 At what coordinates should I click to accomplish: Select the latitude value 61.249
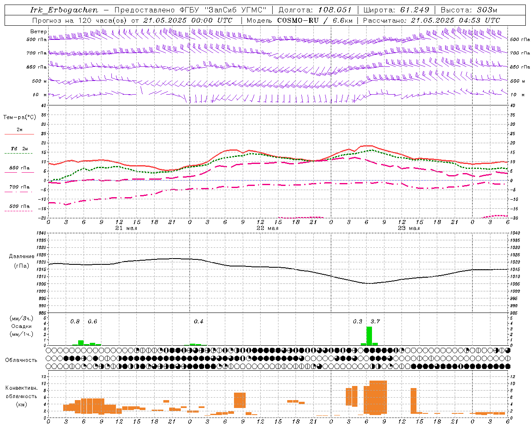tap(414, 10)
